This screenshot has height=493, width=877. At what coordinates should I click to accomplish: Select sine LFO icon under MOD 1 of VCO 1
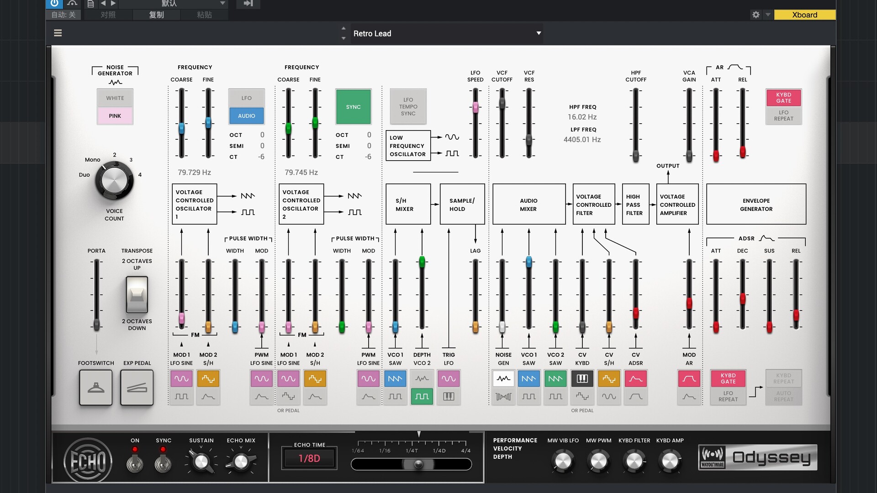pos(181,378)
